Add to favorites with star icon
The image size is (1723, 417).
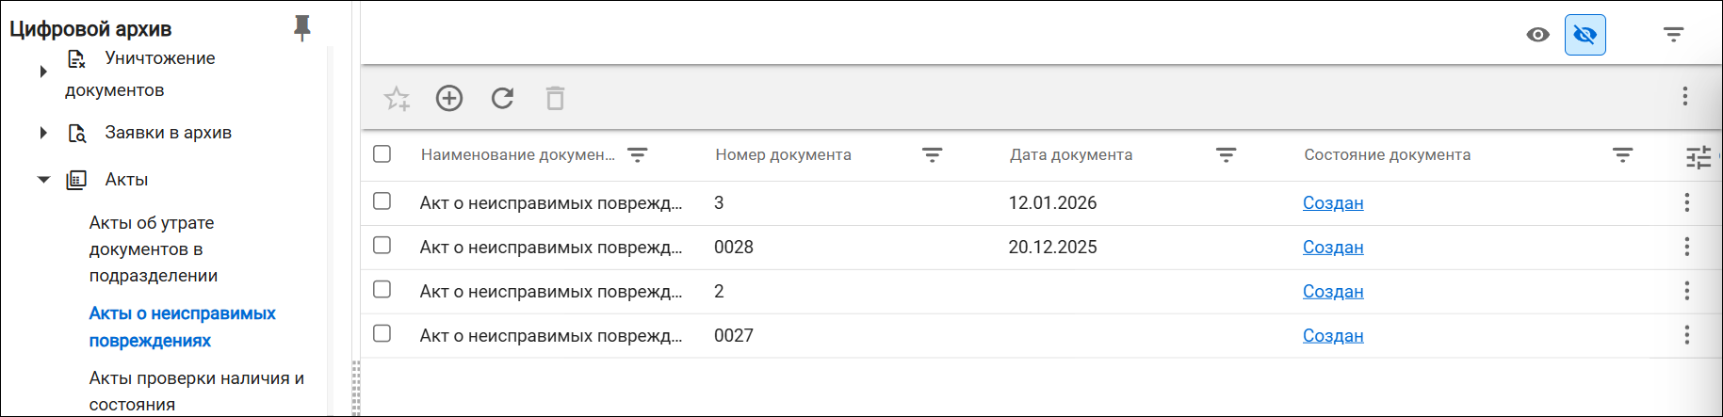coord(398,98)
